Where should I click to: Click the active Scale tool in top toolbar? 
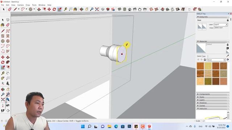pos(59,9)
